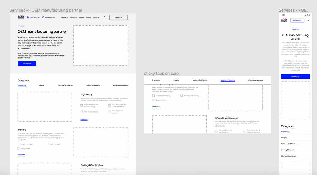Viewport: 317px width, 175px height.
Task: Click the sales@adek.com email address
Action: coord(50,17)
